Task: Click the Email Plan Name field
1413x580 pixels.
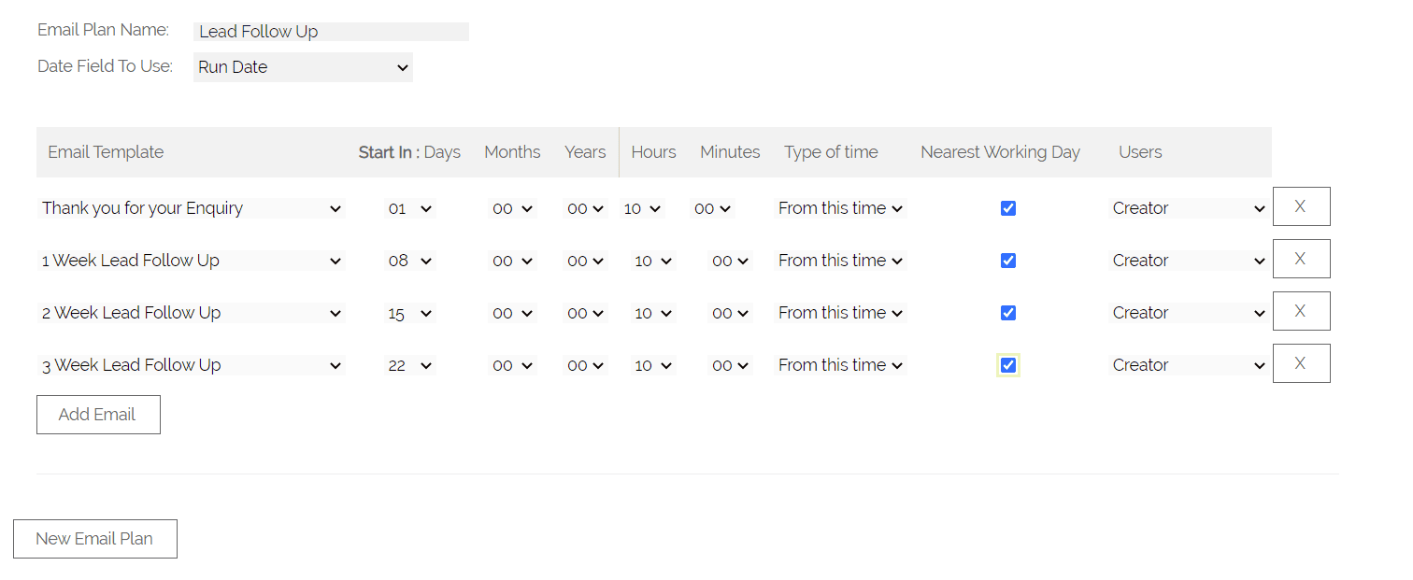Action: [331, 32]
